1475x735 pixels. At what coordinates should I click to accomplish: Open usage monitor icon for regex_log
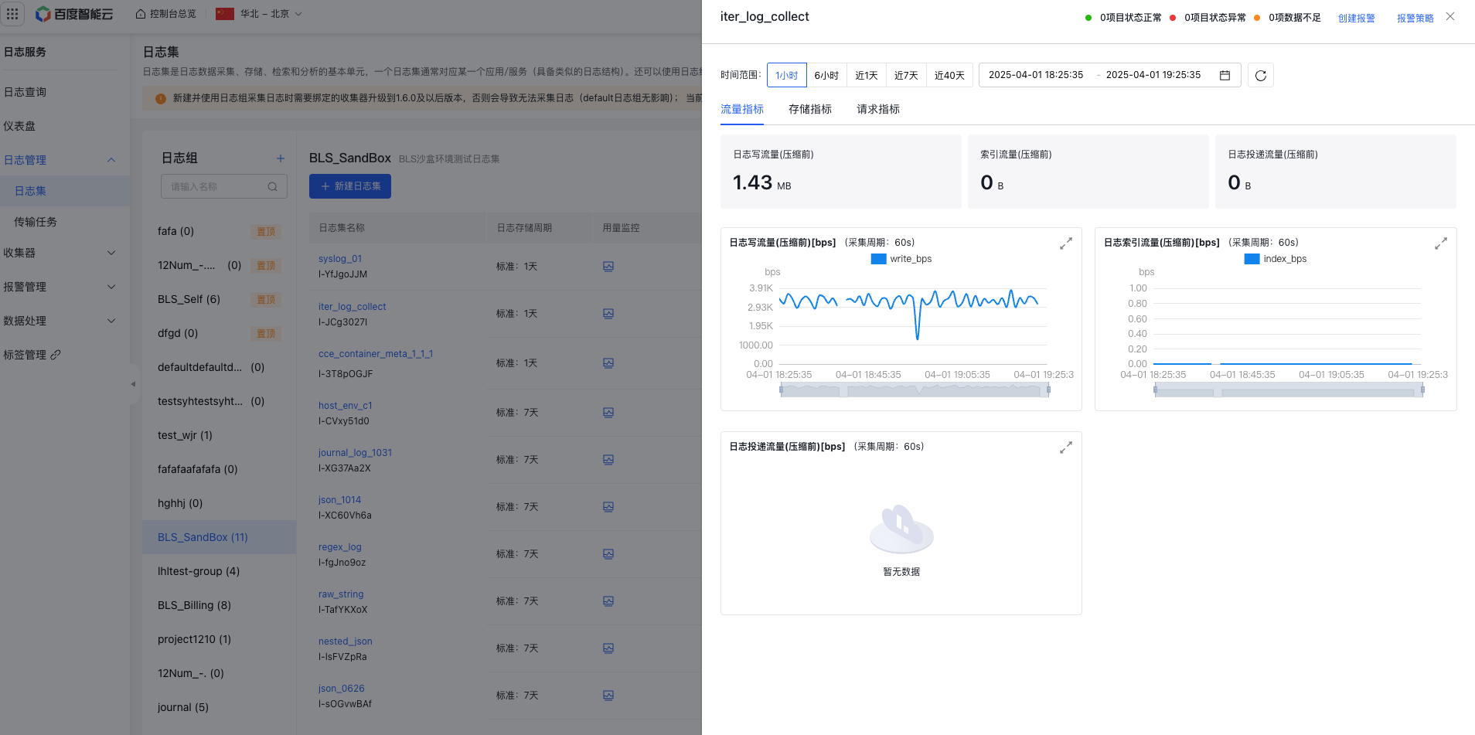(608, 554)
